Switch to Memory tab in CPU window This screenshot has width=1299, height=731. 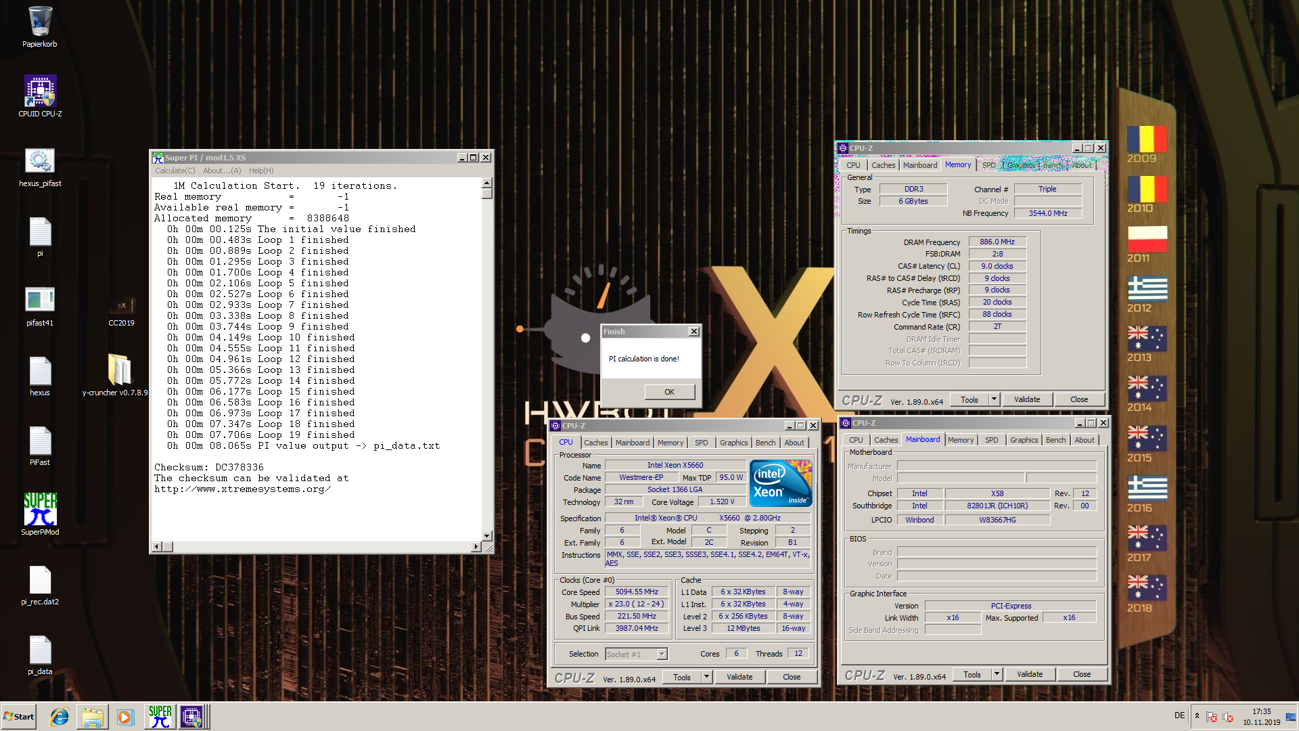670,443
